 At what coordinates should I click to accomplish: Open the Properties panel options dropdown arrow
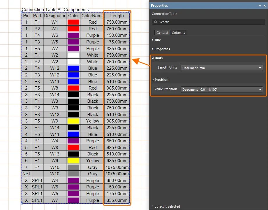tap(260, 6)
